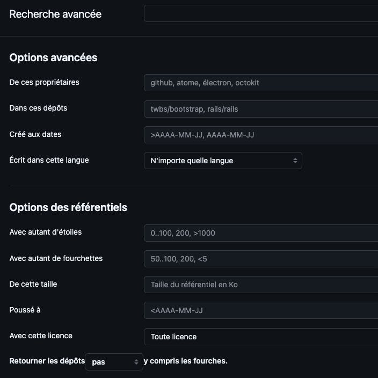Click the creation date input field

click(260, 135)
